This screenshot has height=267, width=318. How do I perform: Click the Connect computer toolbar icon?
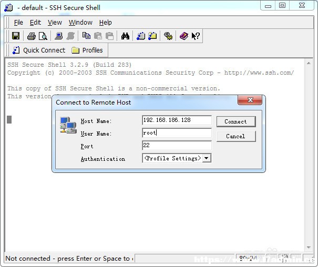point(59,36)
